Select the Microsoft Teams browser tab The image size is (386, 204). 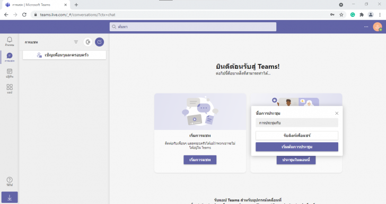click(x=36, y=5)
